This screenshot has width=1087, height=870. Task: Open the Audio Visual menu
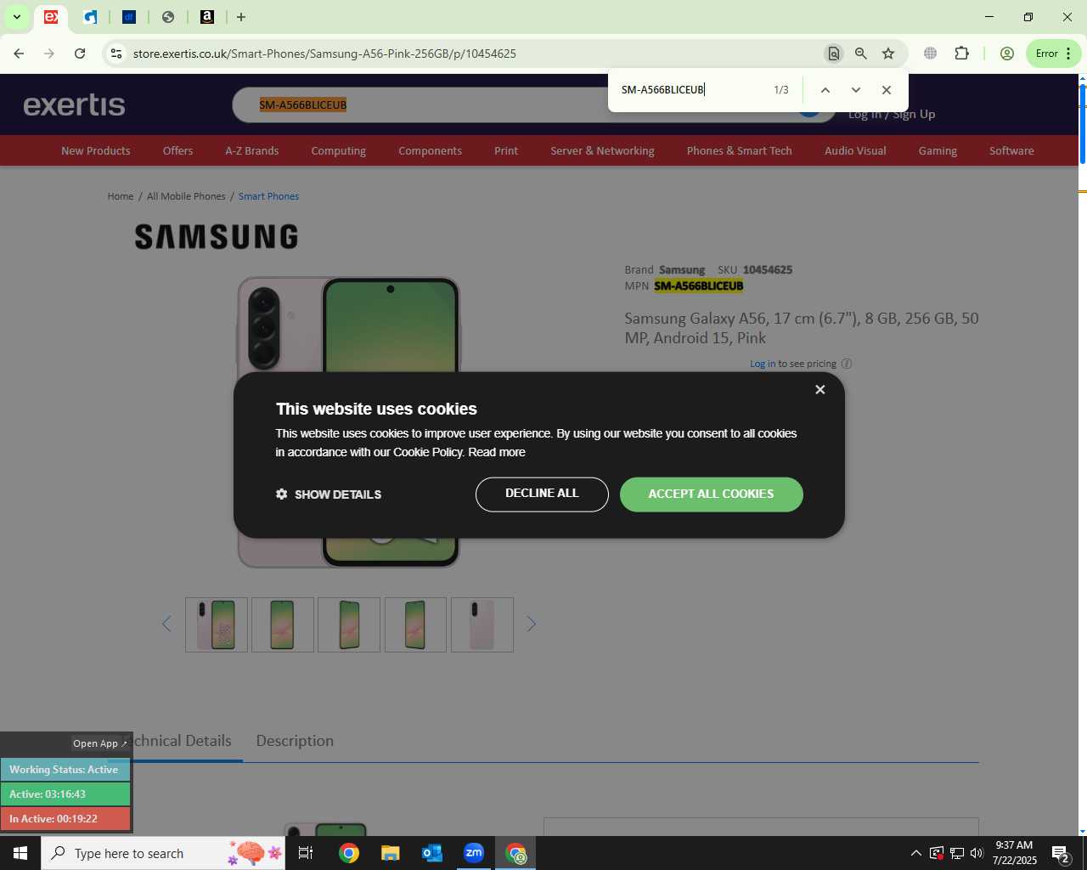[855, 150]
